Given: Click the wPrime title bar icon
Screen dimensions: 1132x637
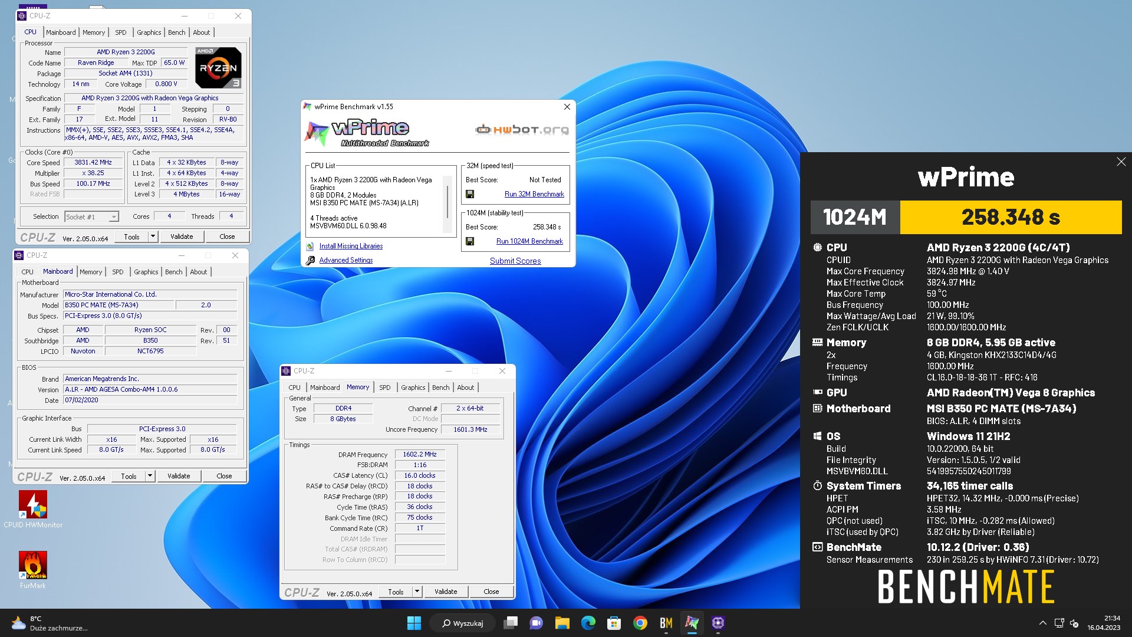Looking at the screenshot, I should [x=307, y=107].
